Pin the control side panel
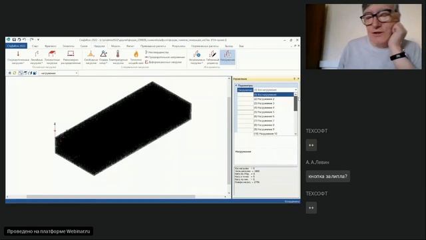This screenshot has width=426, height=240. click(x=294, y=79)
